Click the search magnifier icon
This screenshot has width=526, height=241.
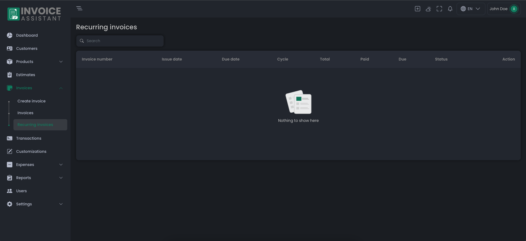[x=82, y=41]
